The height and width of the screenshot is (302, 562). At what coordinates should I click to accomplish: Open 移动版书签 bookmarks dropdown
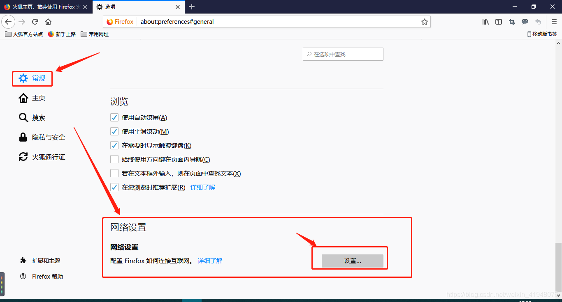[542, 34]
